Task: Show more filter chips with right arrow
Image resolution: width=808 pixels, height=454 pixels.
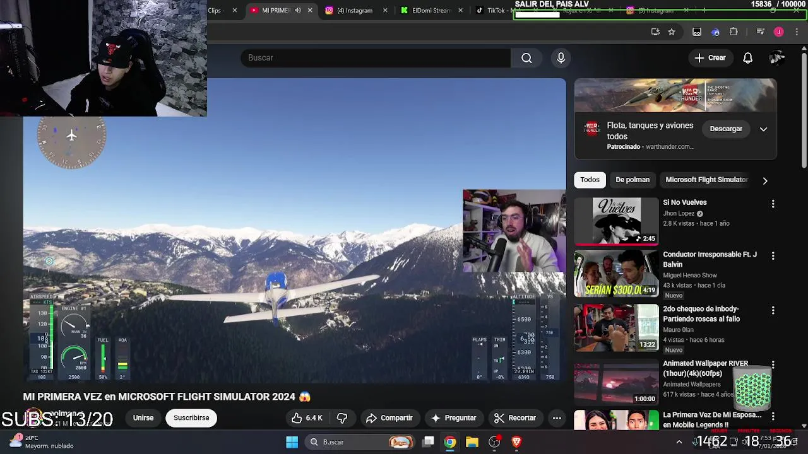Action: [765, 181]
